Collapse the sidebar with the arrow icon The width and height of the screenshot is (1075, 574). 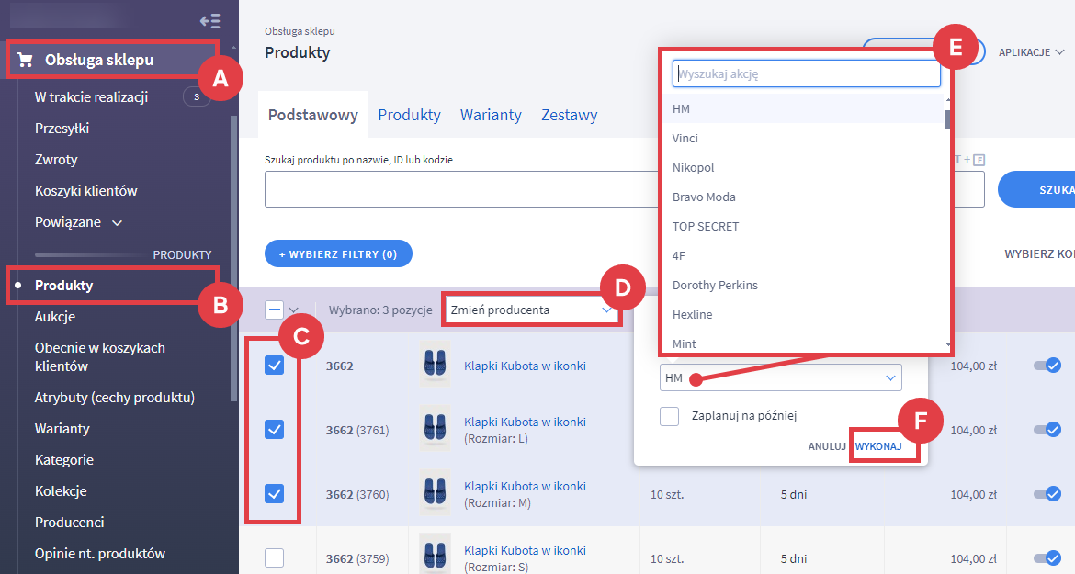point(209,21)
